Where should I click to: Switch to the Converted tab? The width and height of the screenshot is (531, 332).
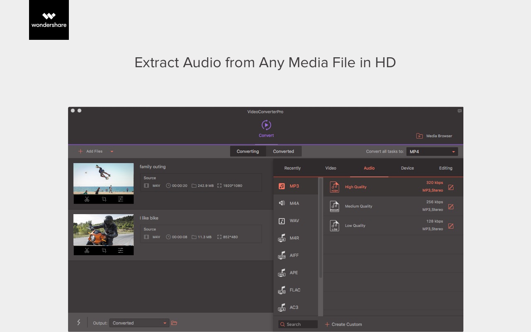point(283,151)
